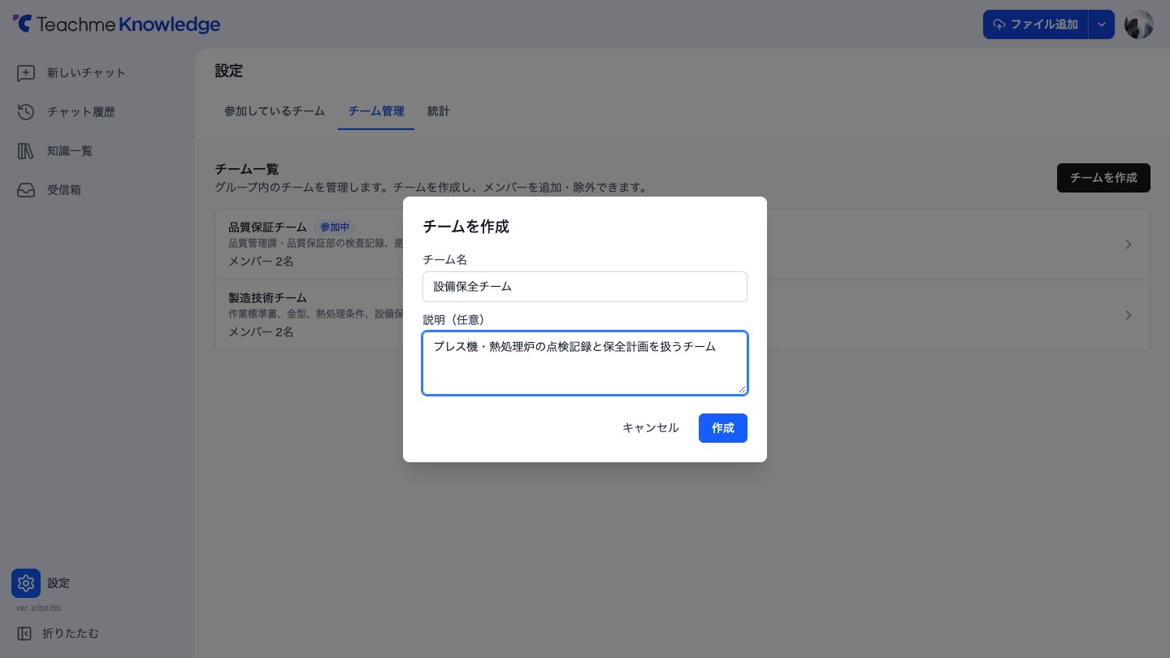Click the inbox tray icon
The height and width of the screenshot is (658, 1170).
click(x=26, y=190)
